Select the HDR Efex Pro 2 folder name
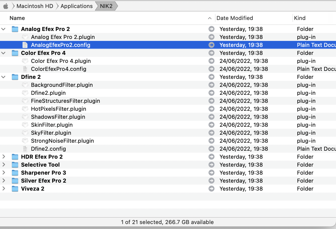The width and height of the screenshot is (336, 229). pos(42,157)
